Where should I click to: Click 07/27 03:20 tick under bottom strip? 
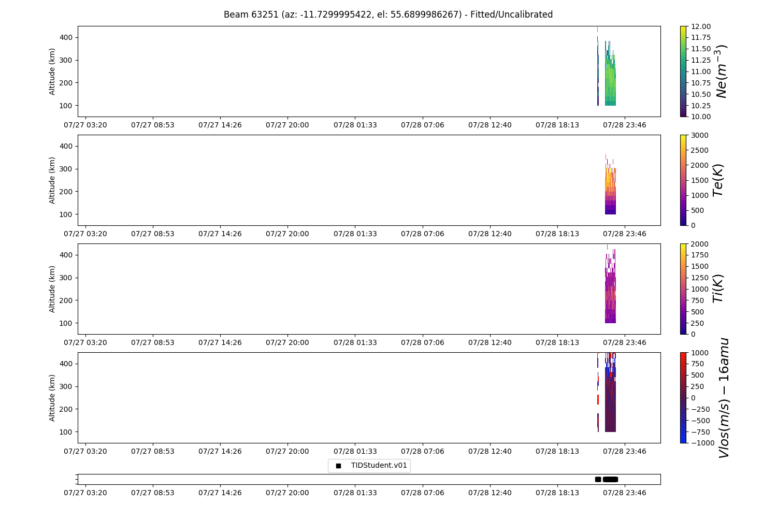pyautogui.click(x=85, y=493)
